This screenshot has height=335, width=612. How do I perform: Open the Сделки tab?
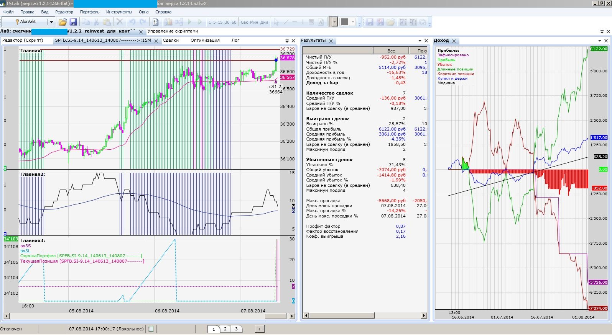click(x=171, y=40)
